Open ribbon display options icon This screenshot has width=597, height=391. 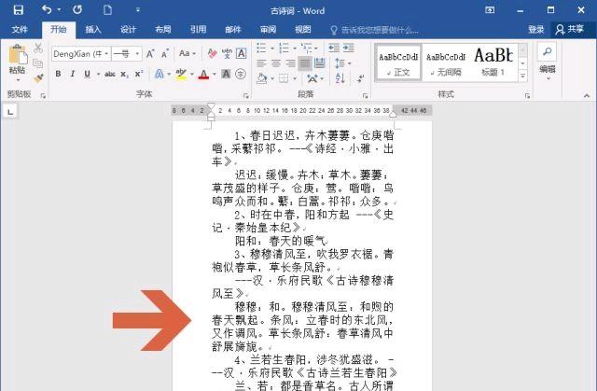tap(490, 10)
